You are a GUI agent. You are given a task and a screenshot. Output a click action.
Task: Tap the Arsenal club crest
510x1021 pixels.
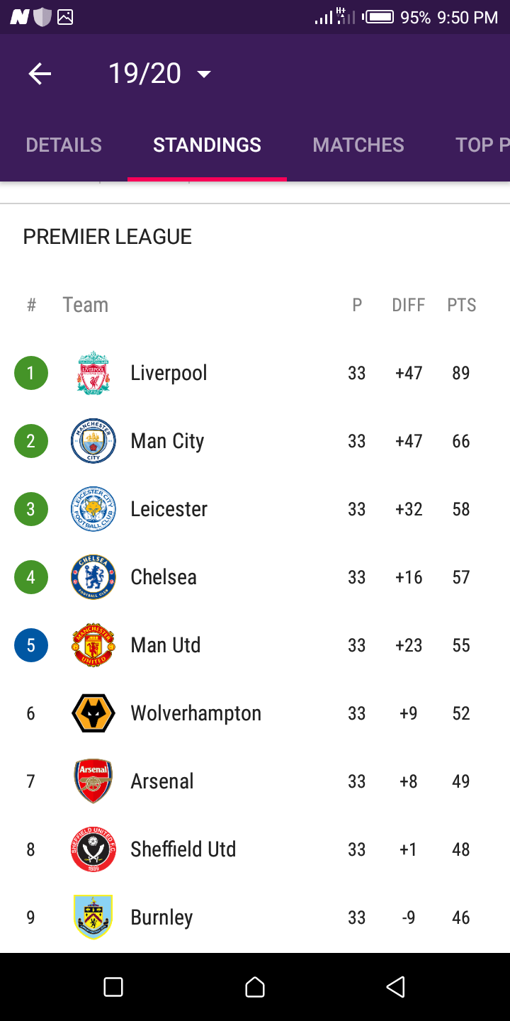tap(93, 781)
